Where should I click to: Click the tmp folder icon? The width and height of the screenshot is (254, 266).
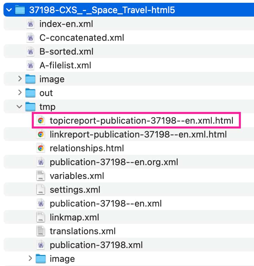click(x=30, y=107)
